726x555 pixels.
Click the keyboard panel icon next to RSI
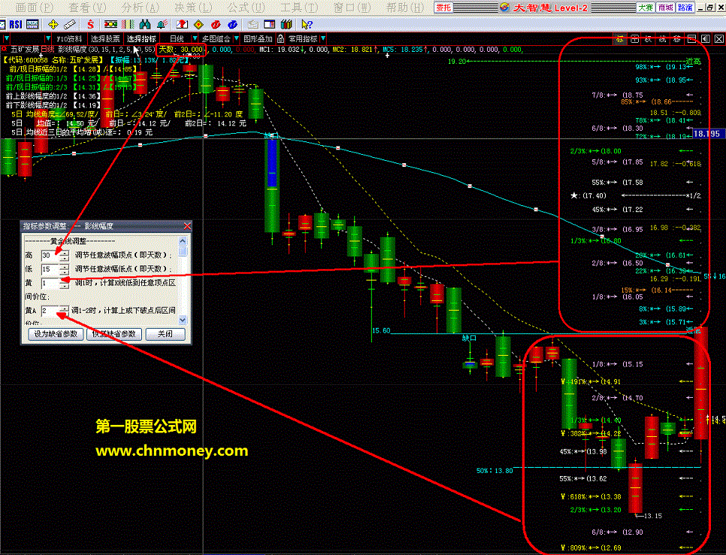coord(32,24)
